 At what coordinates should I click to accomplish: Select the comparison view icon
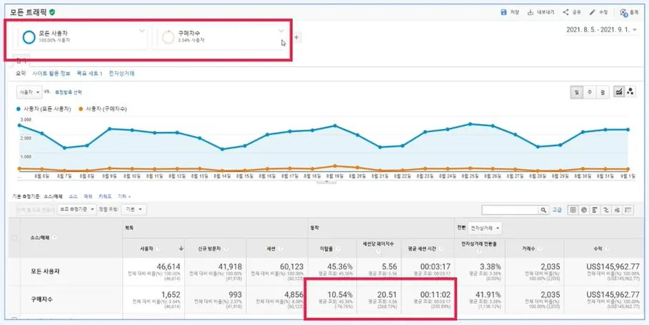click(x=606, y=210)
